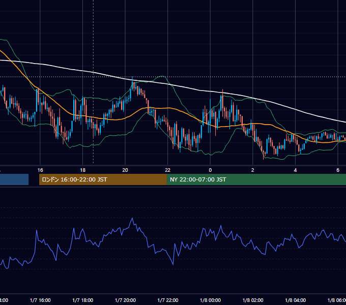Click the 20 hour label on price chart axis

[x=125, y=170]
